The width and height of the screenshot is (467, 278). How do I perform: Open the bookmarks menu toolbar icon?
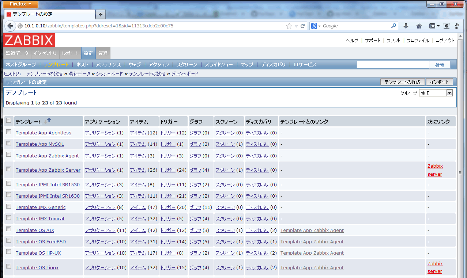tap(434, 26)
